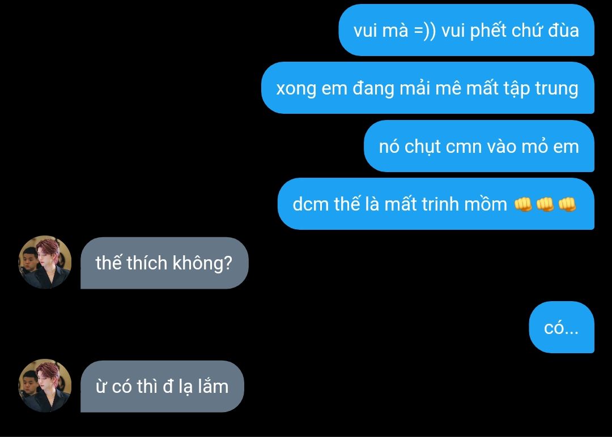Tap the short 'có...' reply bubble

[x=562, y=327]
